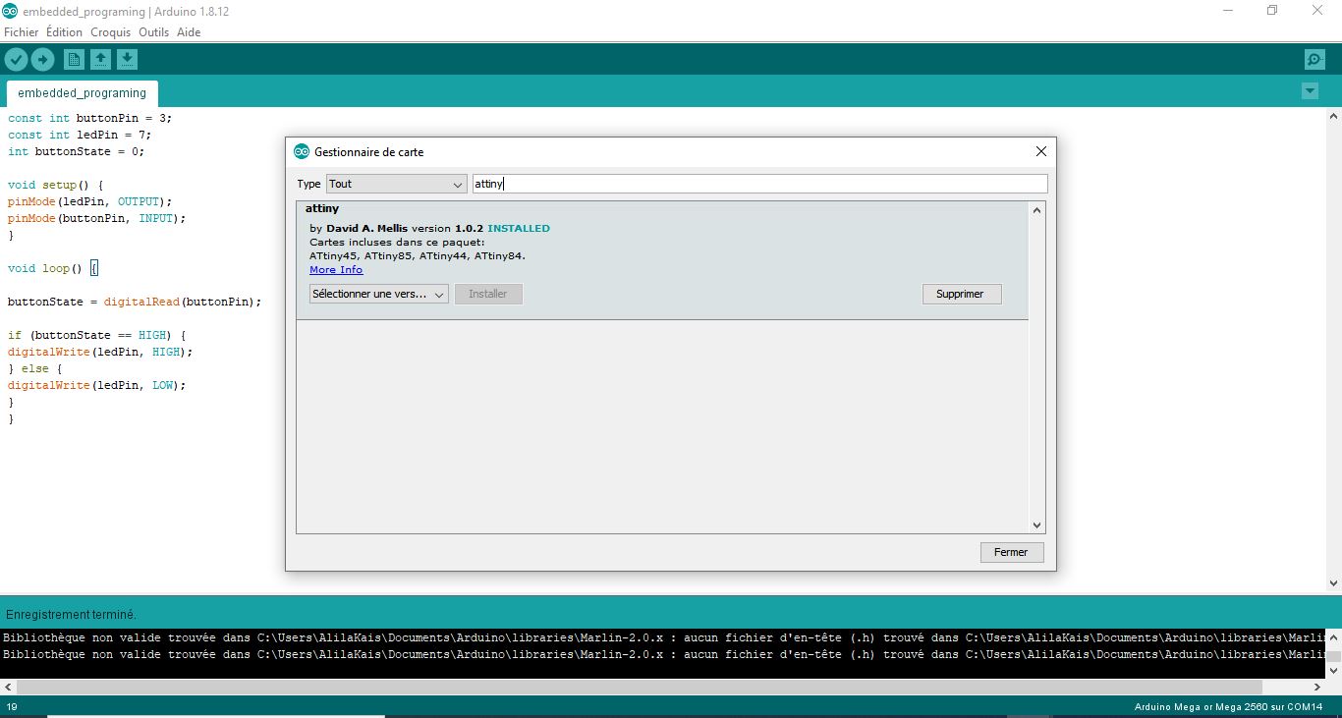Open the Édition menu

pos(65,32)
